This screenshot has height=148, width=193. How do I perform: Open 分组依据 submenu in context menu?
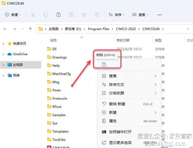[x=129, y=93]
